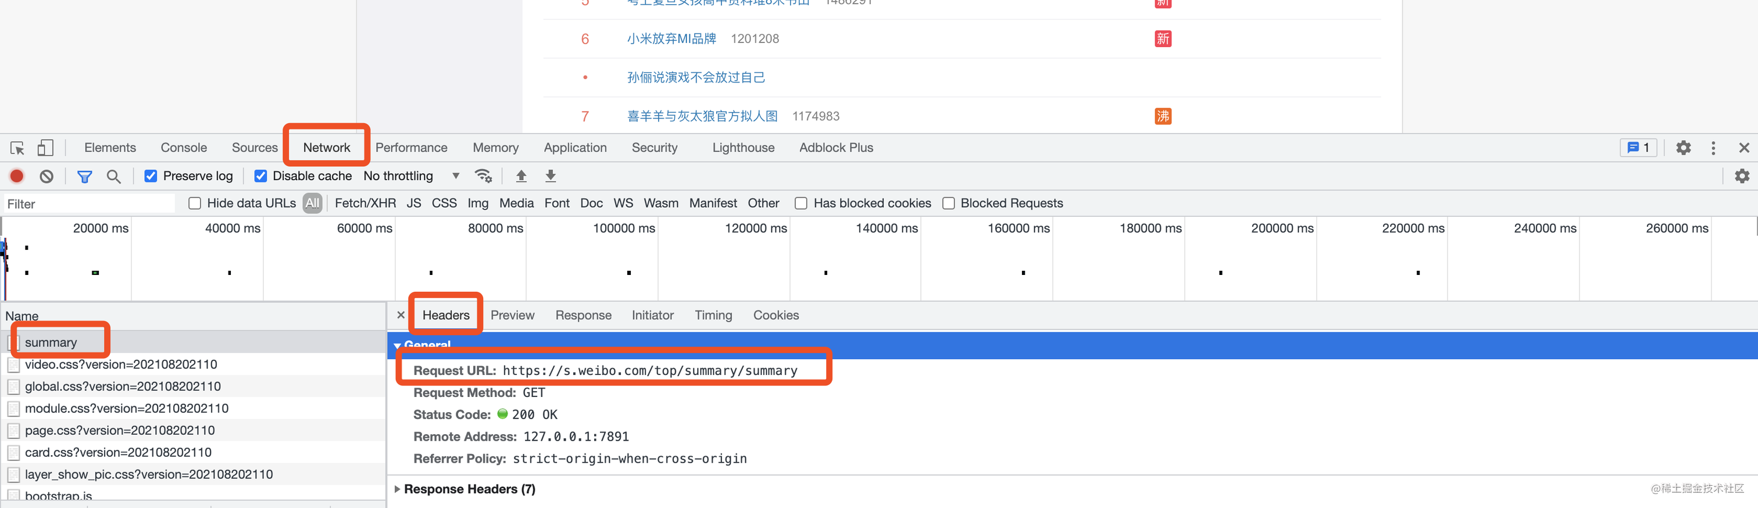Select the Initiator detail tab
1758x508 pixels.
pos(652,316)
